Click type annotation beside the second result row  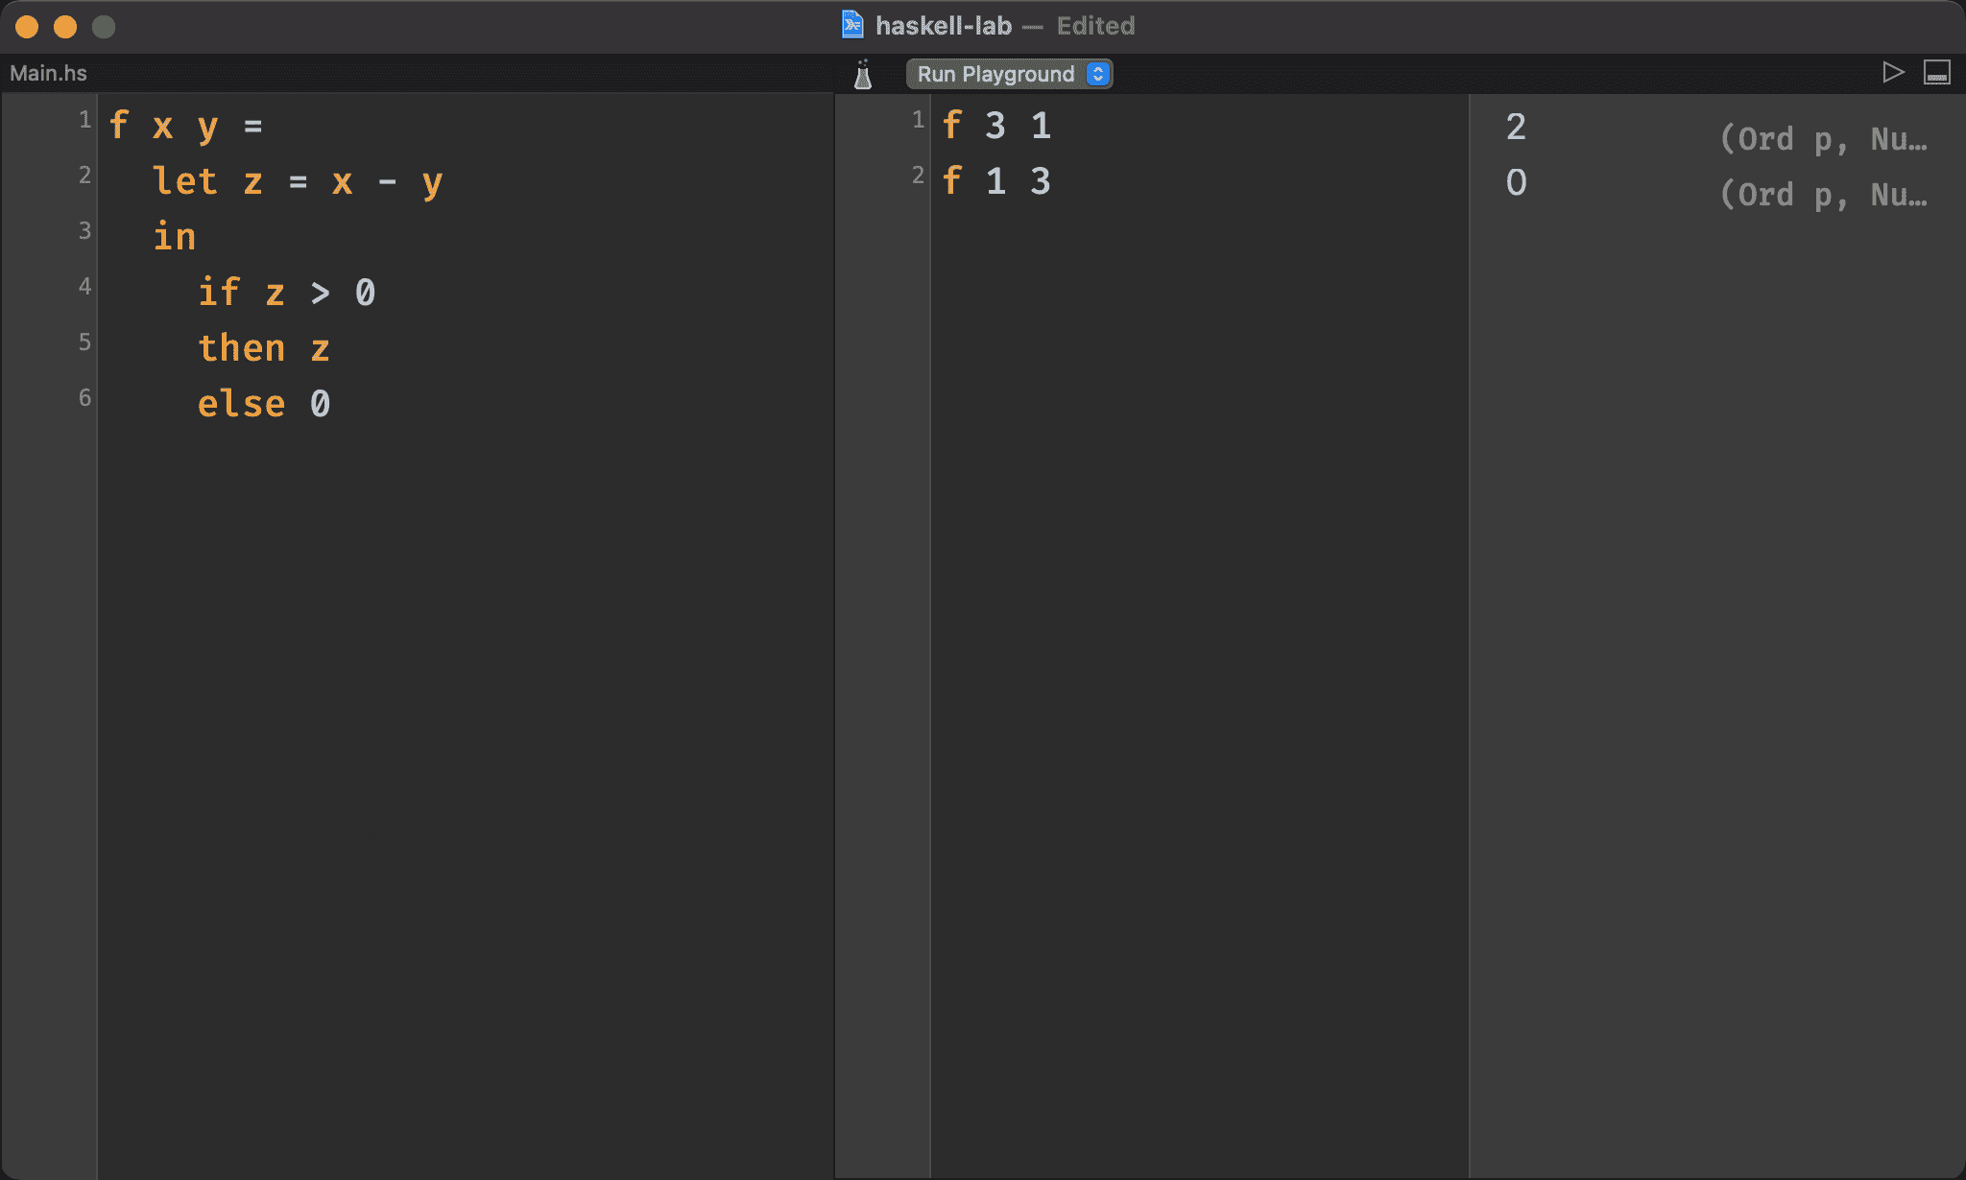pyautogui.click(x=1823, y=195)
